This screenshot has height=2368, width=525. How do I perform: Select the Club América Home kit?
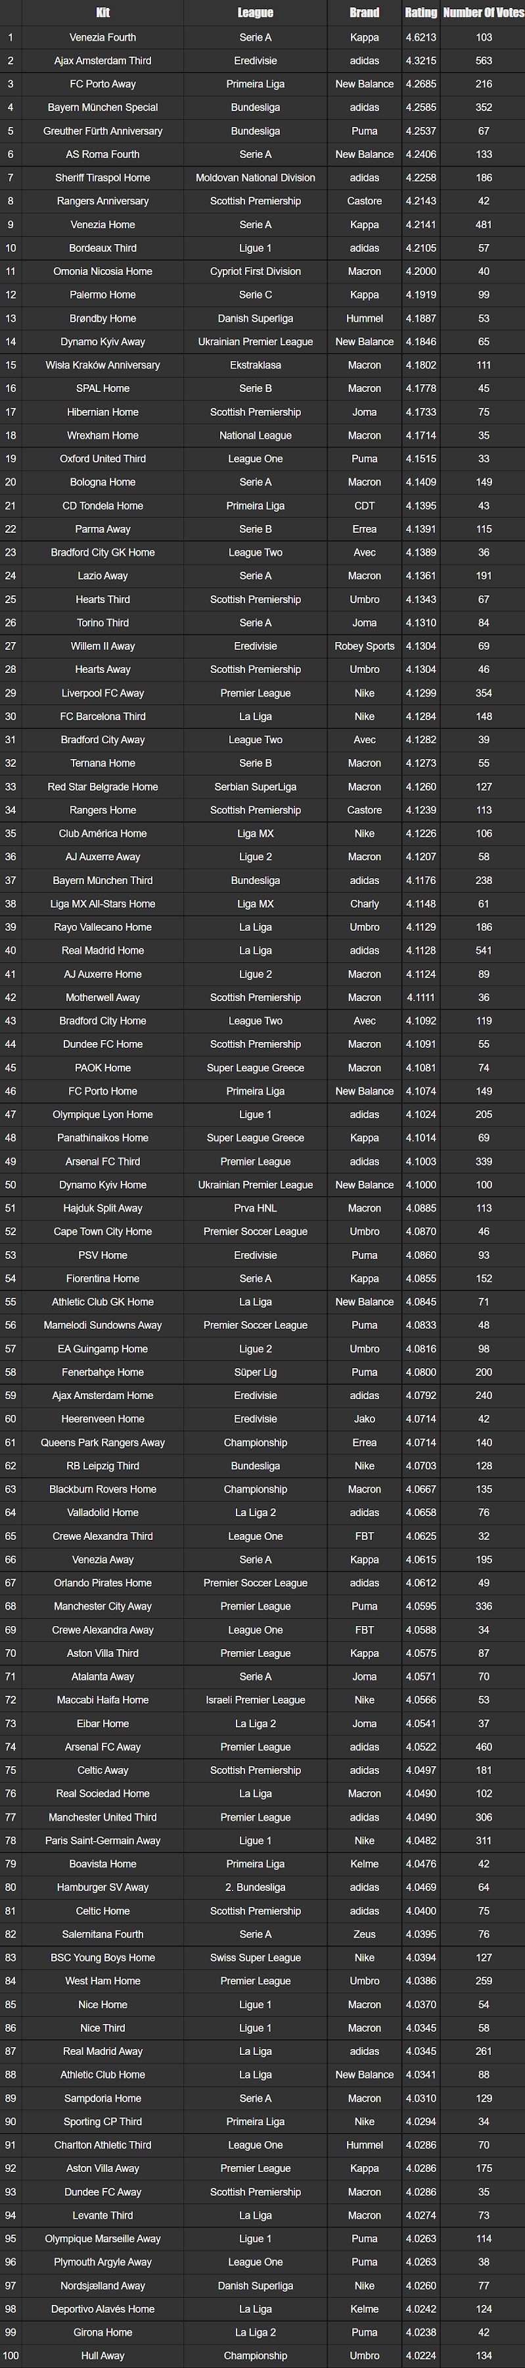pyautogui.click(x=103, y=834)
